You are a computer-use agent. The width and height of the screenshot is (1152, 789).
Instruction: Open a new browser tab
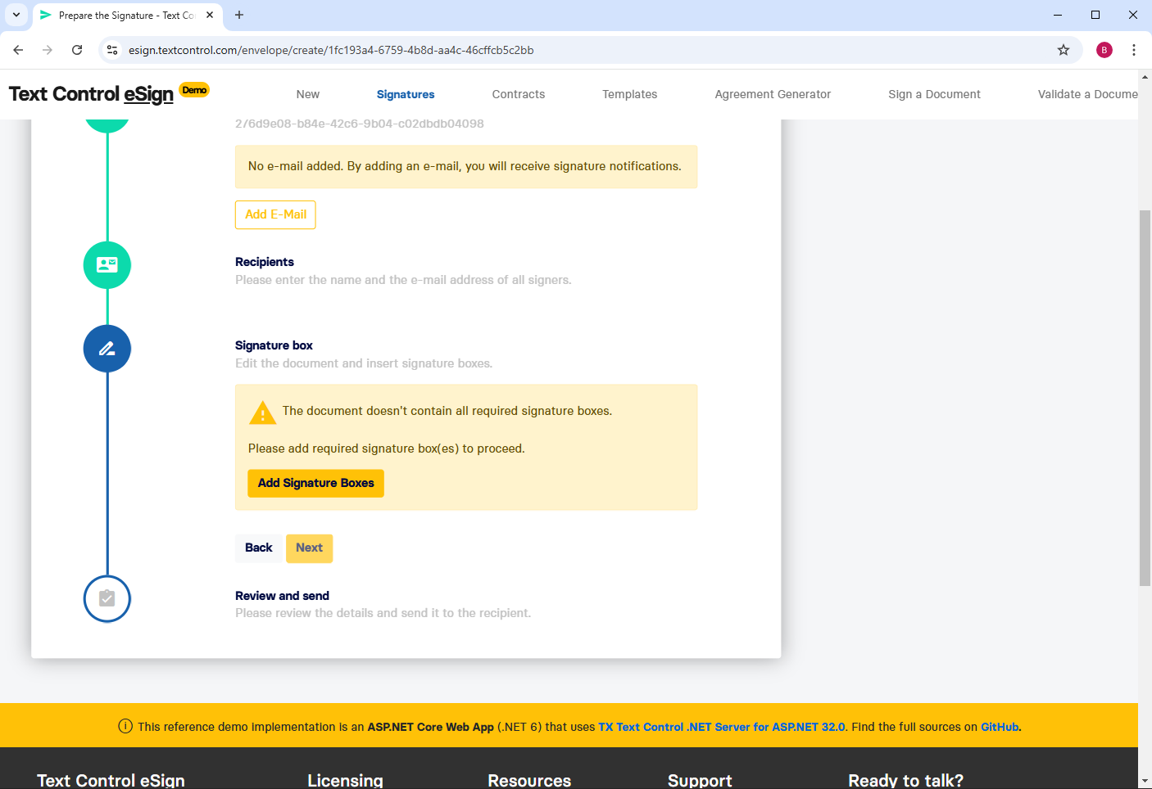click(239, 15)
